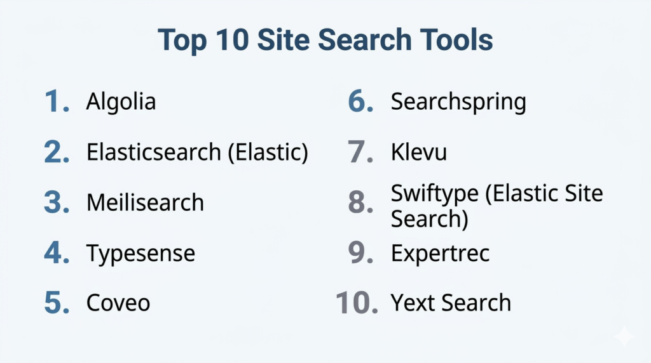Click the Searchspring list item
Image resolution: width=651 pixels, height=363 pixels.
458,102
